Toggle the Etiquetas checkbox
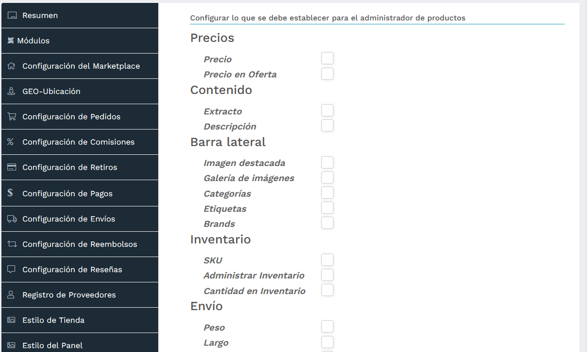Viewport: 588px width, 352px height. pyautogui.click(x=327, y=207)
